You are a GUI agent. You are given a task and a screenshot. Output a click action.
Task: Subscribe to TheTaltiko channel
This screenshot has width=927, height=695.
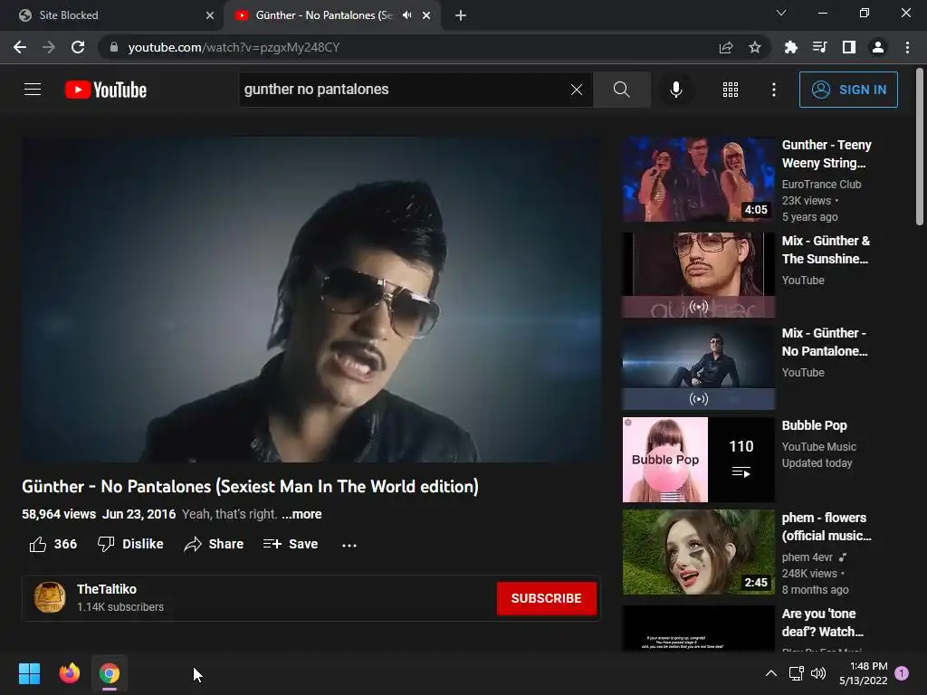click(x=546, y=599)
